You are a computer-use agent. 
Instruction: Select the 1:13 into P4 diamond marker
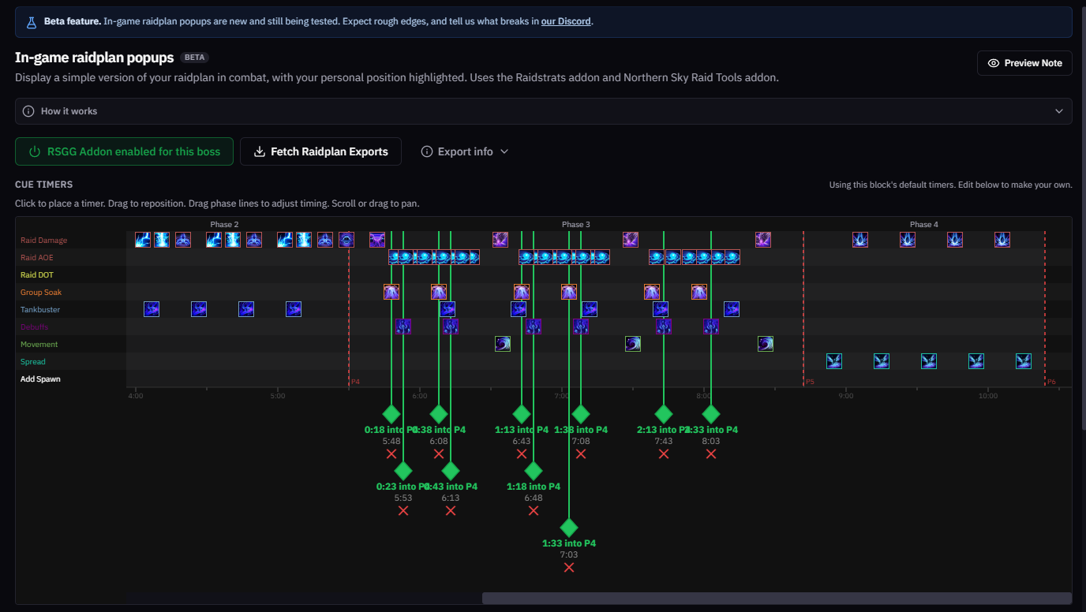point(522,414)
